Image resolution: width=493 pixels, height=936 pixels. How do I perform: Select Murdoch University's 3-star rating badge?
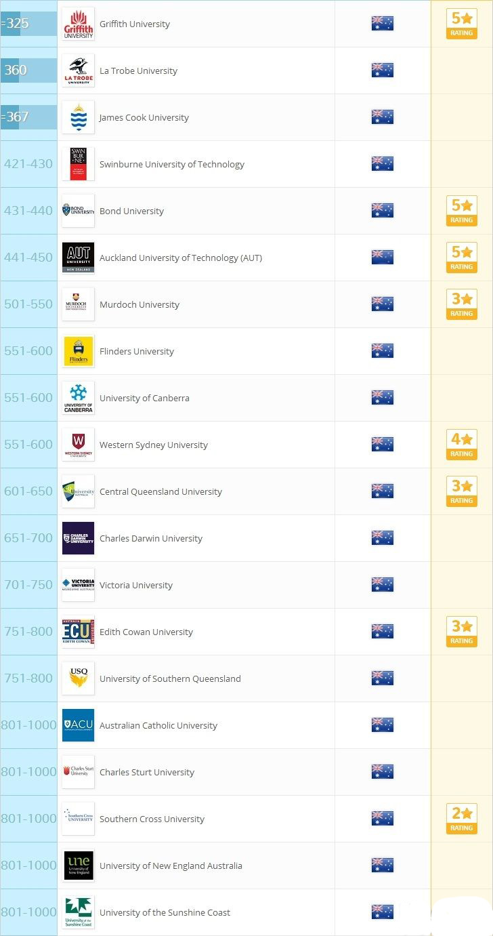pyautogui.click(x=462, y=304)
